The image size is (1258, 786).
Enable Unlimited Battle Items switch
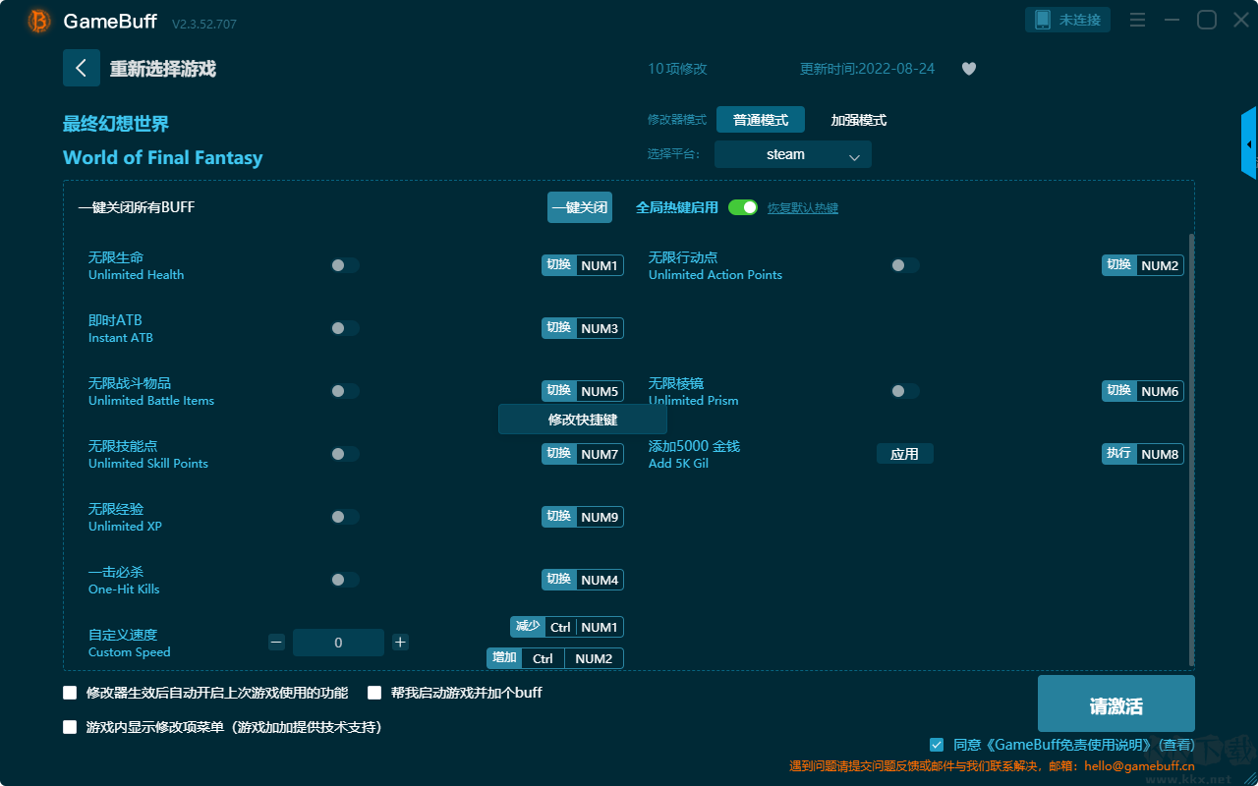(x=345, y=391)
